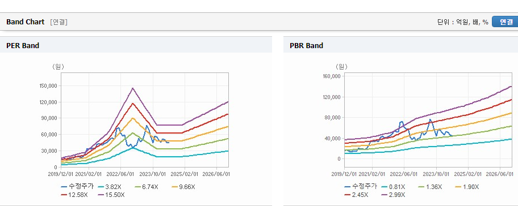
Task: Click the 2025/02/01 date in PER chart
Action: 185,174
